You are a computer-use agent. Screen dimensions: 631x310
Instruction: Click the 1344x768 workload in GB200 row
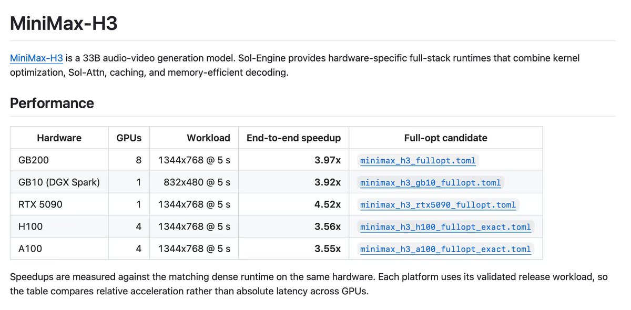click(194, 160)
